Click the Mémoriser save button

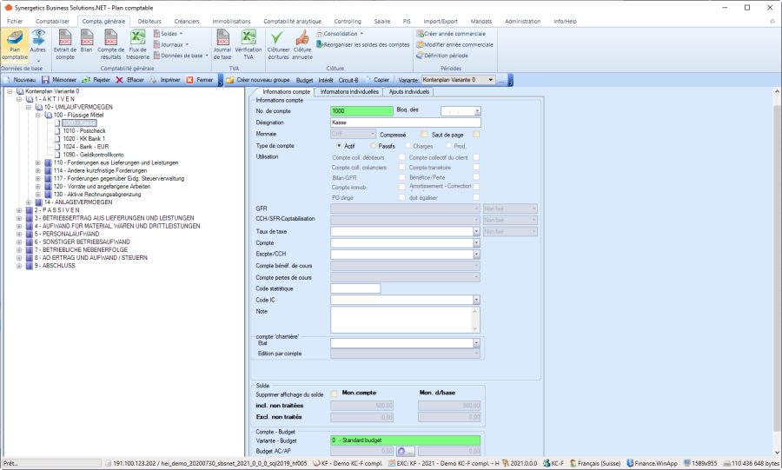59,79
